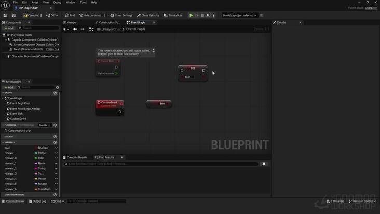Click the SET node output exec pin

tap(203, 71)
